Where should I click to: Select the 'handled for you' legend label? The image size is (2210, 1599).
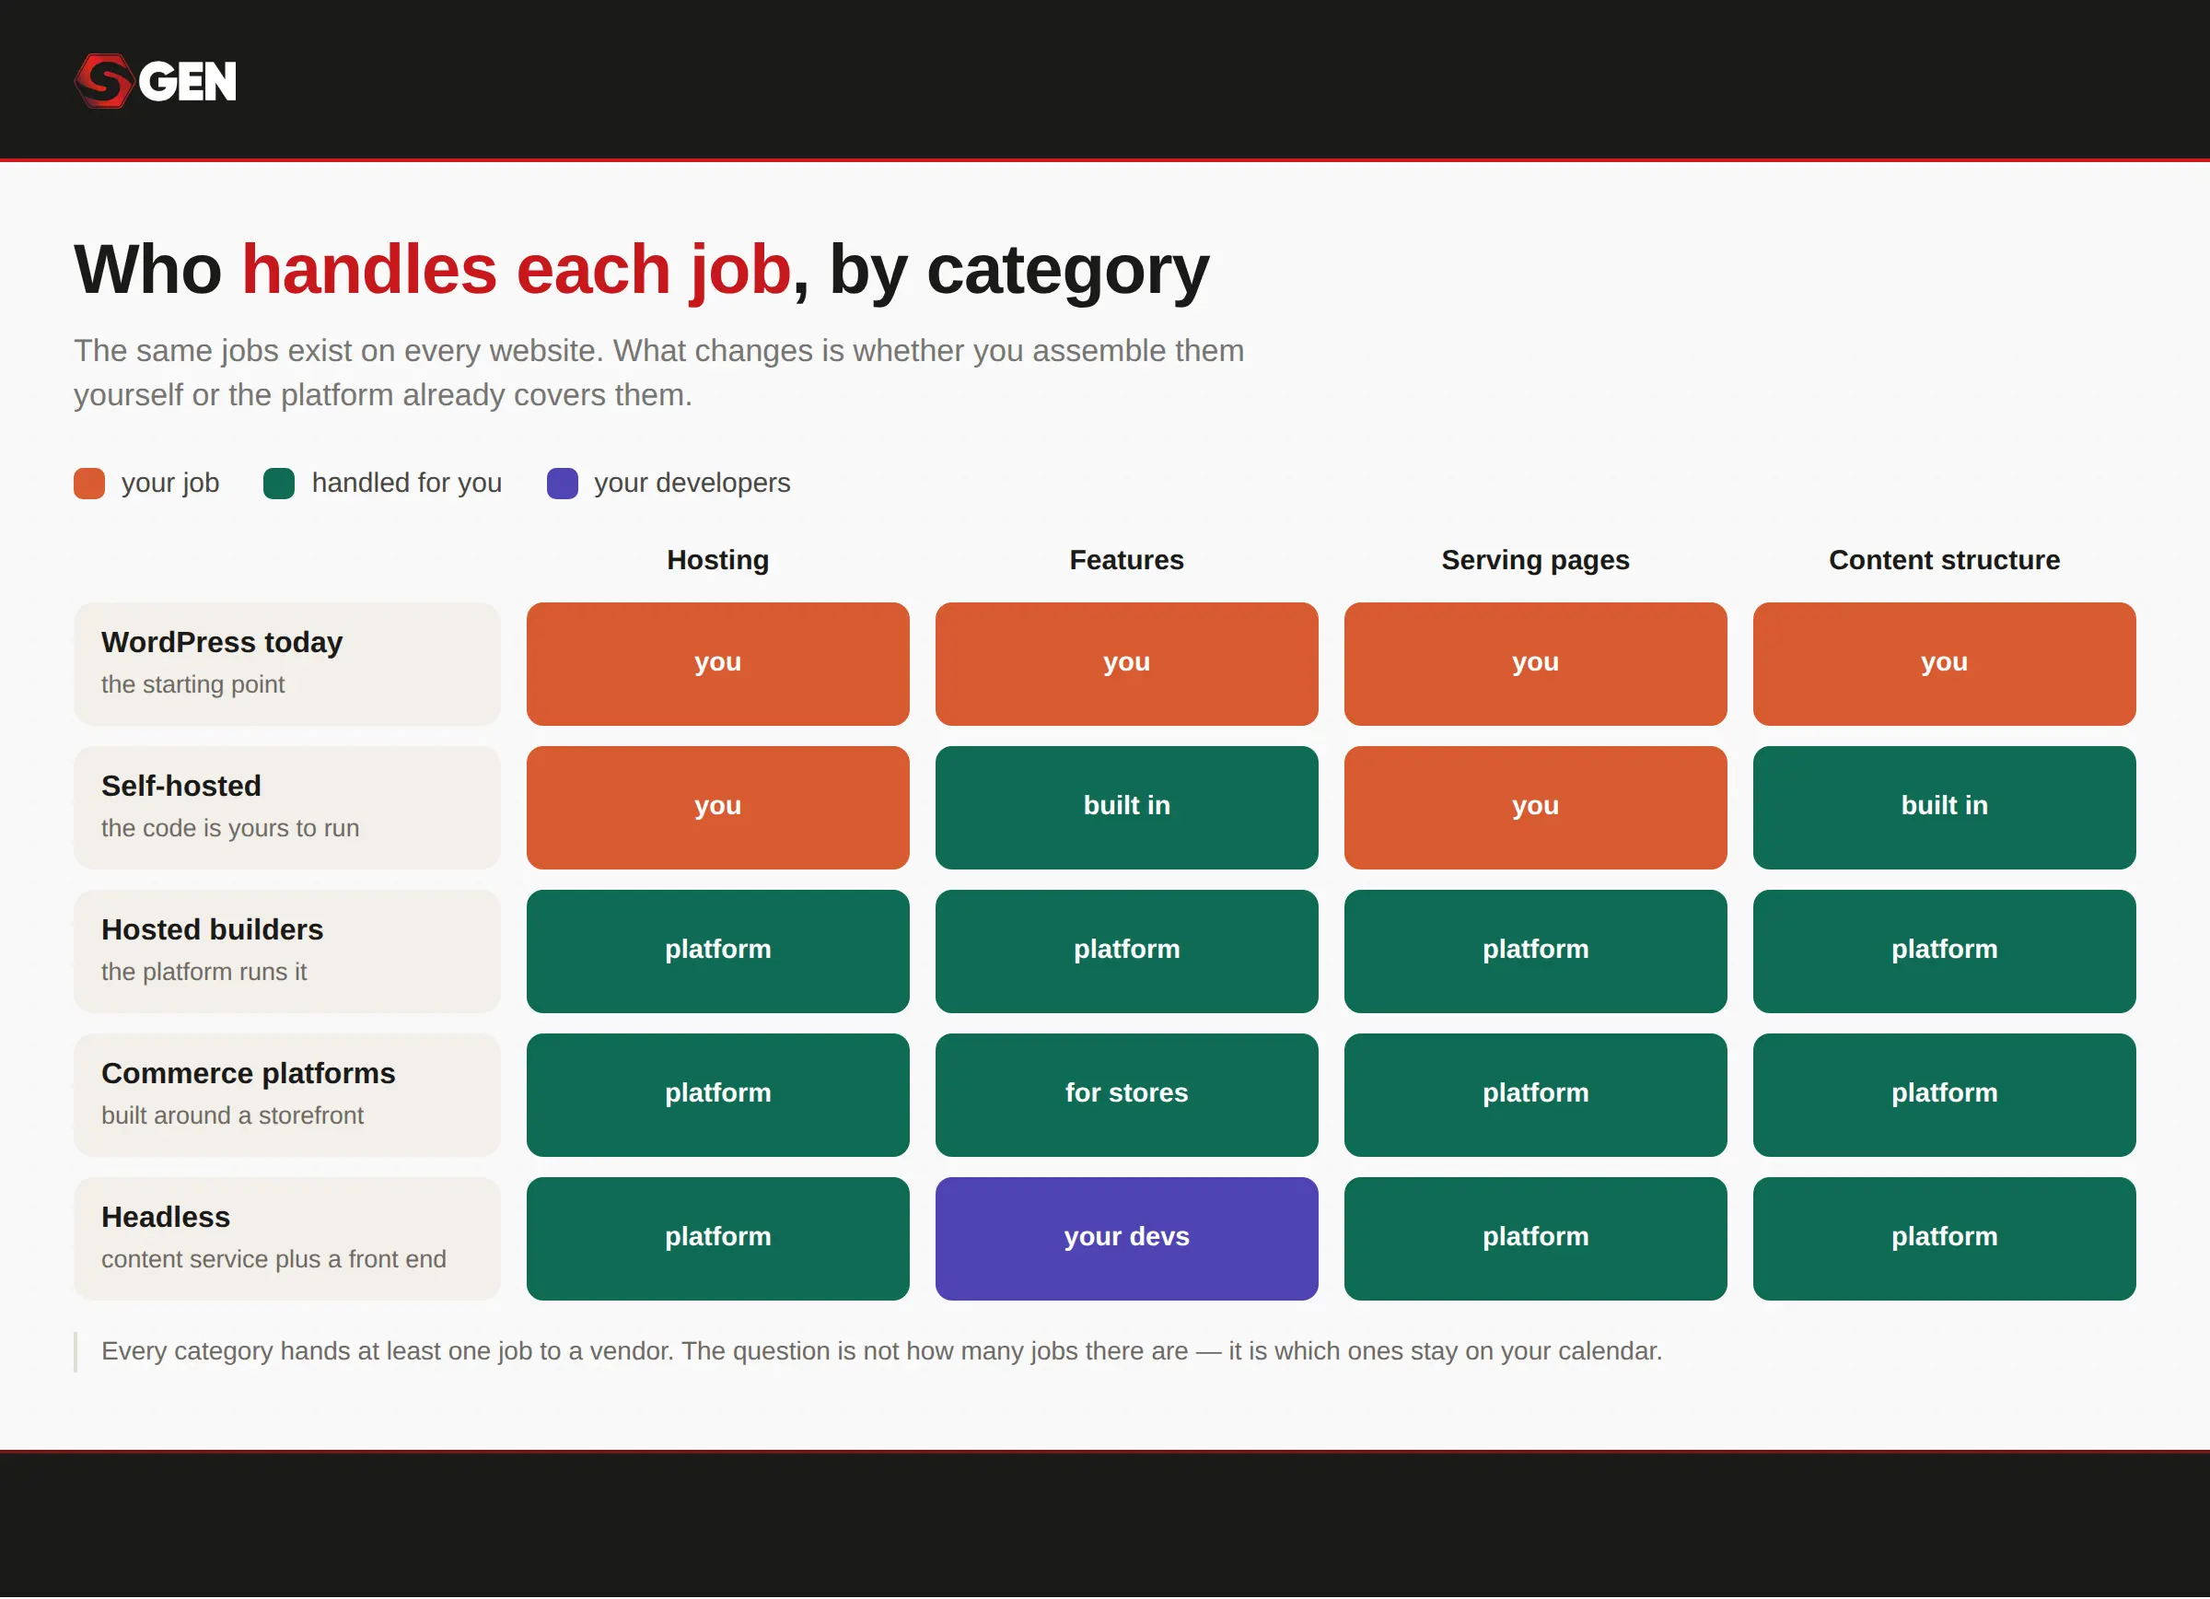pyautogui.click(x=406, y=484)
